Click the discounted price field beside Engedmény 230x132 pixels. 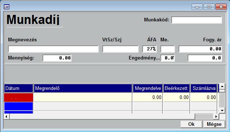pos(205,58)
